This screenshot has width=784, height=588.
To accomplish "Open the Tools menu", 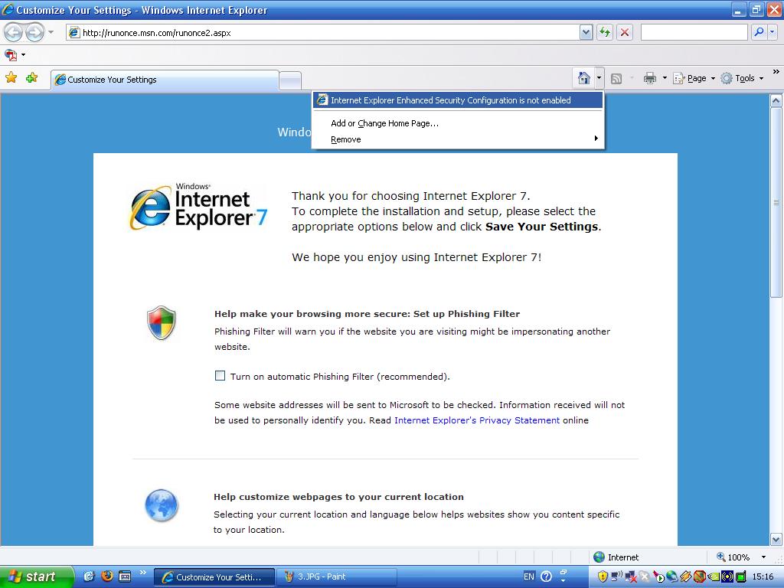I will point(742,79).
